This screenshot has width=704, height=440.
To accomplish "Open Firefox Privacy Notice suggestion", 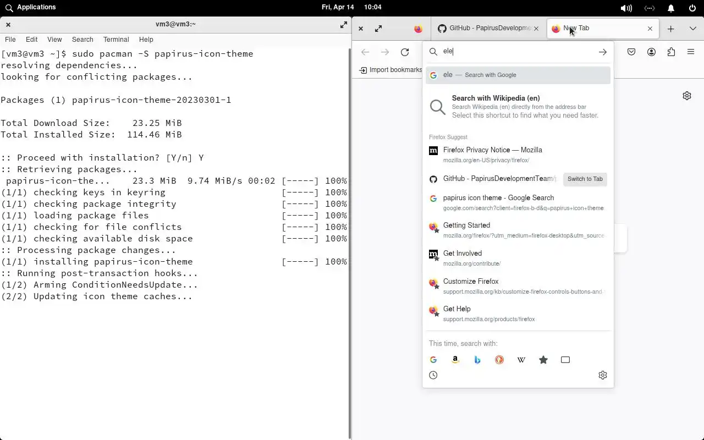I will pyautogui.click(x=518, y=155).
